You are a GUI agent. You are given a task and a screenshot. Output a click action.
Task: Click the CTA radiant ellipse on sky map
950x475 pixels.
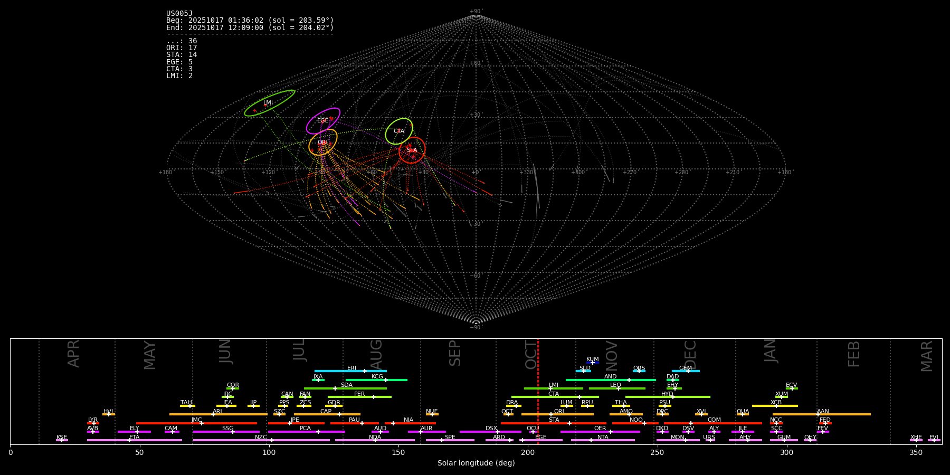coord(399,131)
